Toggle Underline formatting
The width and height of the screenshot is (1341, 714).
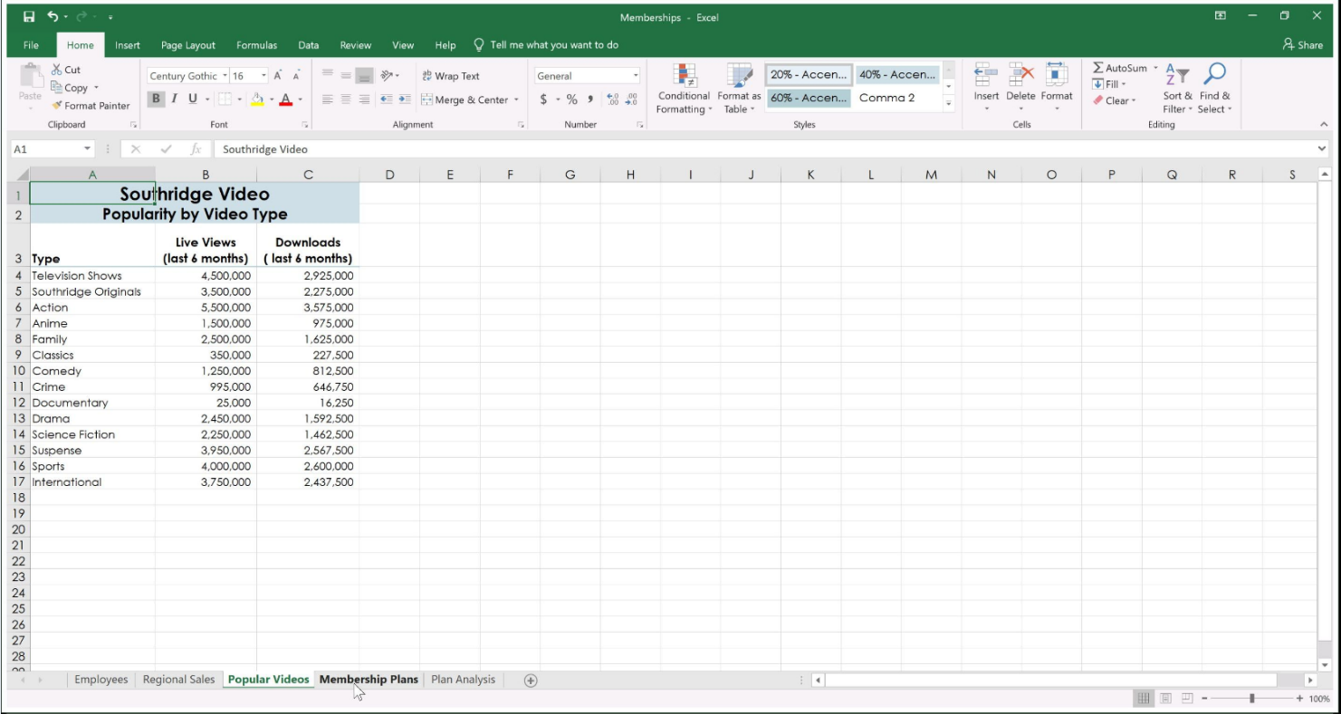click(192, 99)
